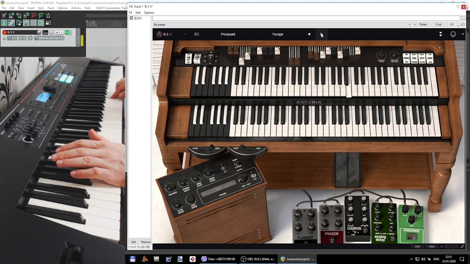Toggle the metronome icon in REAPER toolbar
This screenshot has width=470, height=264.
[48, 16]
